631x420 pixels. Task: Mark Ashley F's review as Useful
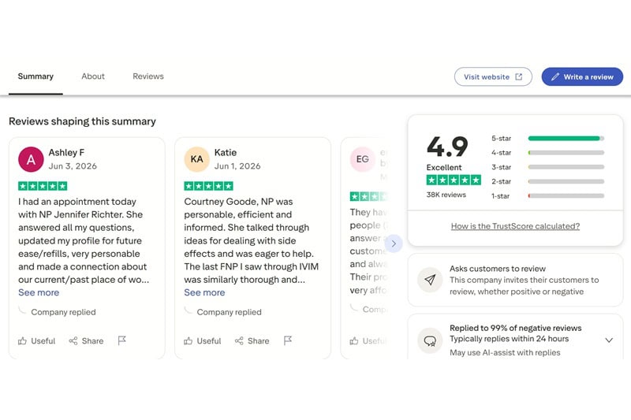pyautogui.click(x=36, y=341)
